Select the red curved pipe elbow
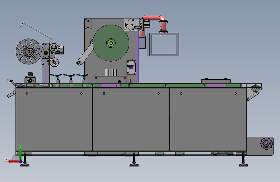Image resolution: width=280 pixels, height=182 pixels. 162,19
